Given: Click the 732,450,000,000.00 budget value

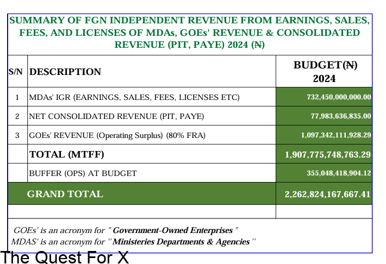Looking at the screenshot, I should point(338,97).
